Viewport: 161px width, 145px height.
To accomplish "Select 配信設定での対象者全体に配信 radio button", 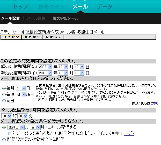I will click(4, 140).
